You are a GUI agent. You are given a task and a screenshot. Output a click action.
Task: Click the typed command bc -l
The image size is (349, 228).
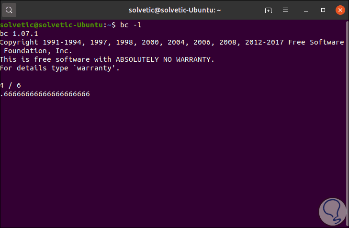coord(131,25)
